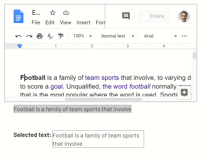The width and height of the screenshot is (201, 160).
Task: Check cloud save status icon
Action: point(66,13)
